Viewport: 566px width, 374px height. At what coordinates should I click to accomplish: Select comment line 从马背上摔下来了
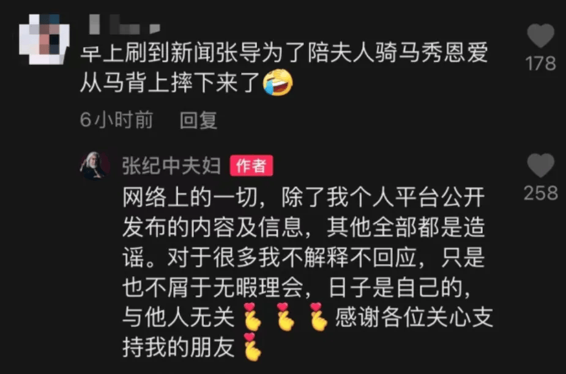pos(169,82)
